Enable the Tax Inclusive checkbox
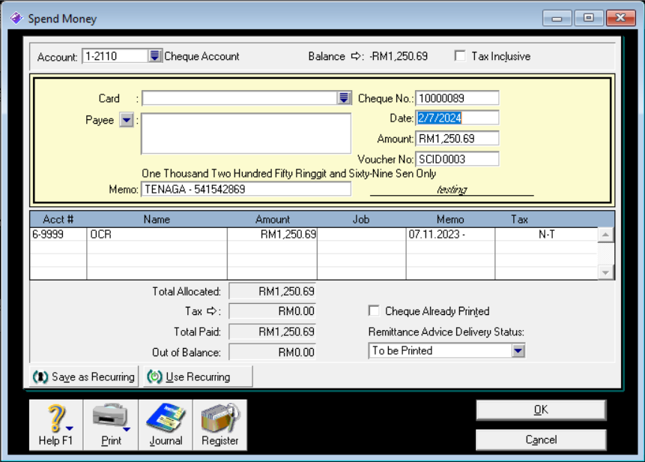The image size is (645, 462). pos(460,56)
